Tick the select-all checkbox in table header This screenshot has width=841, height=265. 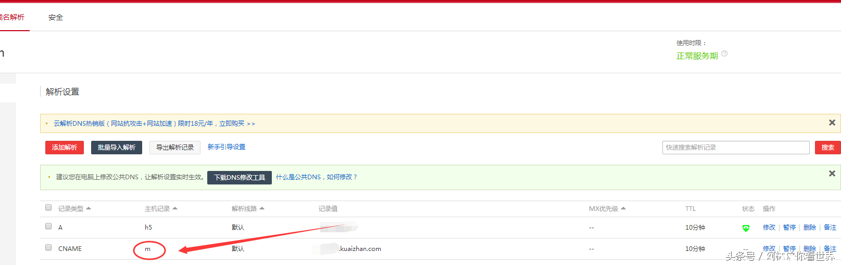coord(48,207)
